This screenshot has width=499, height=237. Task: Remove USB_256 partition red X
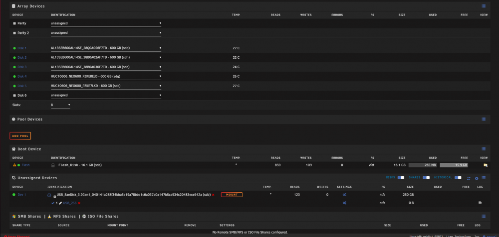[79, 203]
